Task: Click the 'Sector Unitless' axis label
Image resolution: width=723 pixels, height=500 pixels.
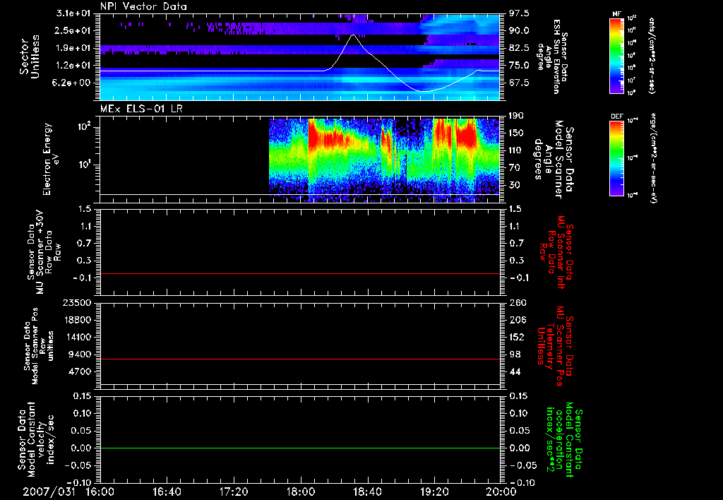Action: click(28, 56)
